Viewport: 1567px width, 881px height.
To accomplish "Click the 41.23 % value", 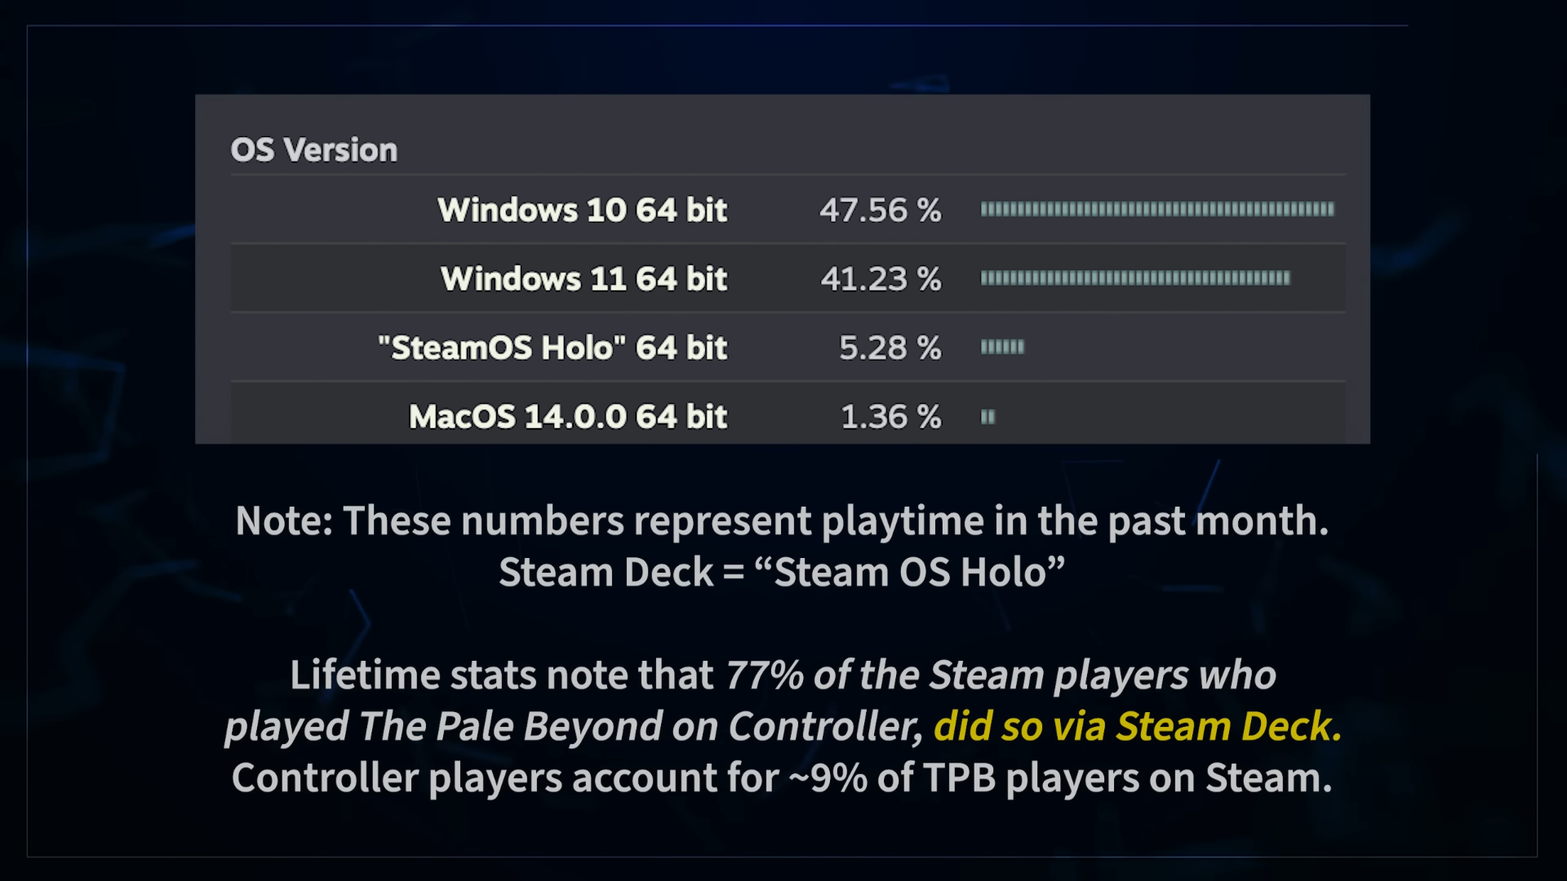I will pos(881,279).
